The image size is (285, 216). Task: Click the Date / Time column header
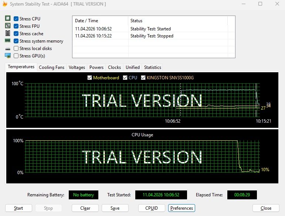point(100,21)
